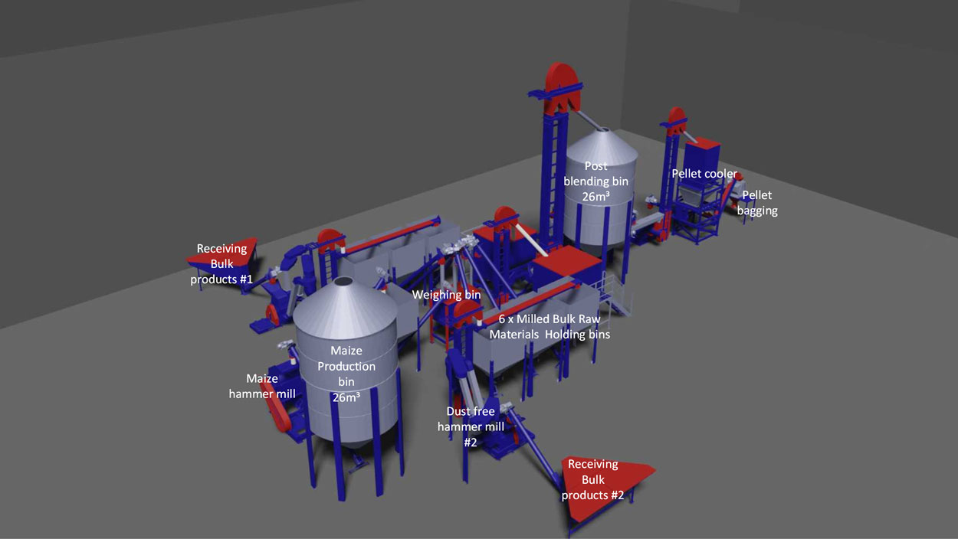
Task: Select the 'Maize Production bin 26m³' label
Action: 346,374
